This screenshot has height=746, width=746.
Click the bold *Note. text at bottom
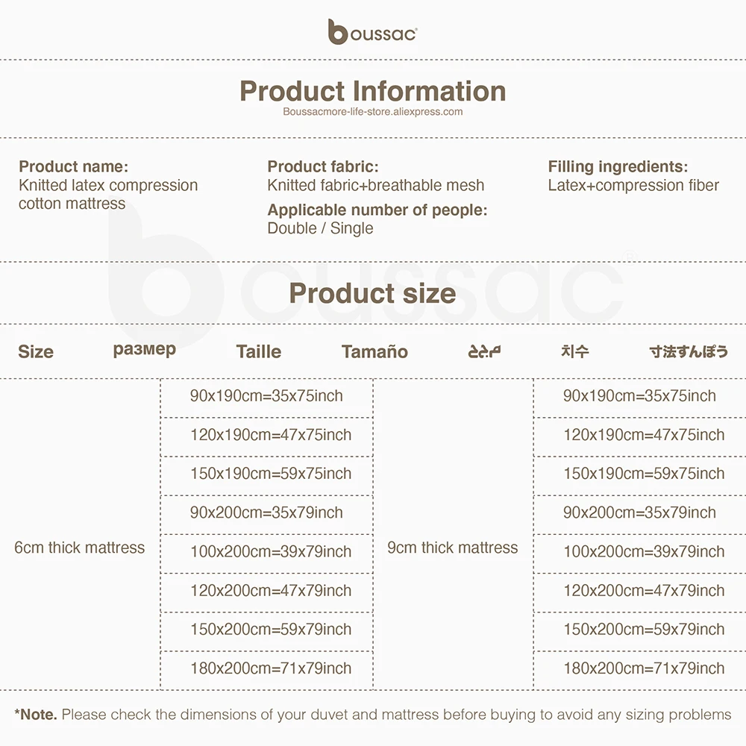tap(36, 715)
